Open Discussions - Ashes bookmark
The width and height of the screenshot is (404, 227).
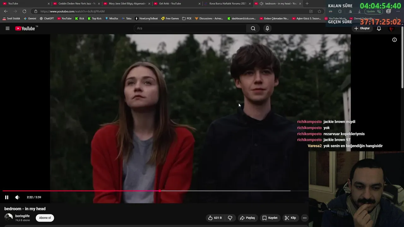(x=209, y=19)
